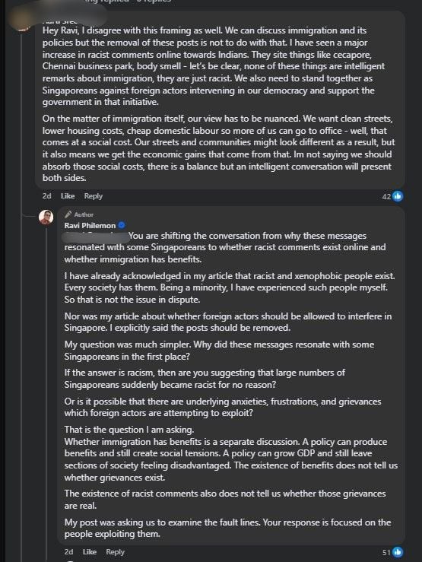View the 42 reactions count

click(386, 196)
